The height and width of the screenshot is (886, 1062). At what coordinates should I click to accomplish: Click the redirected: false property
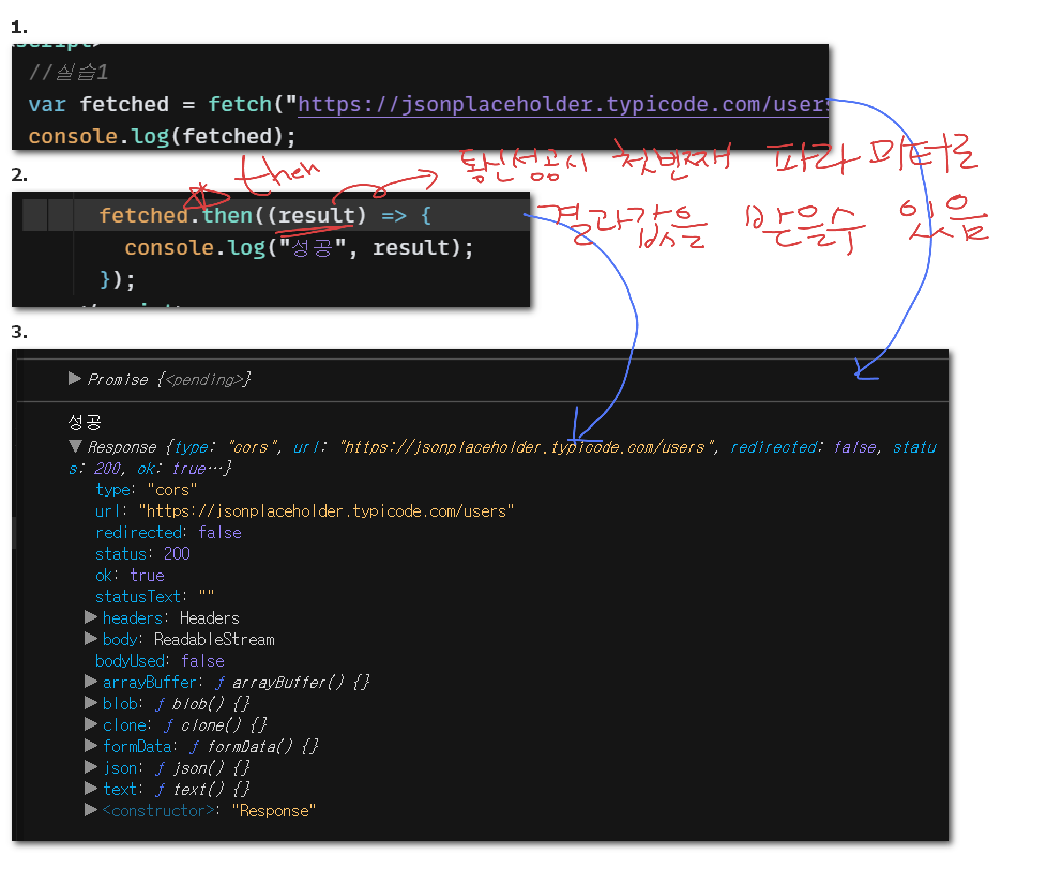[168, 532]
